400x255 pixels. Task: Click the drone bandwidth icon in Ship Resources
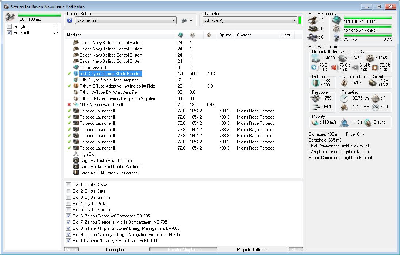[x=337, y=38]
